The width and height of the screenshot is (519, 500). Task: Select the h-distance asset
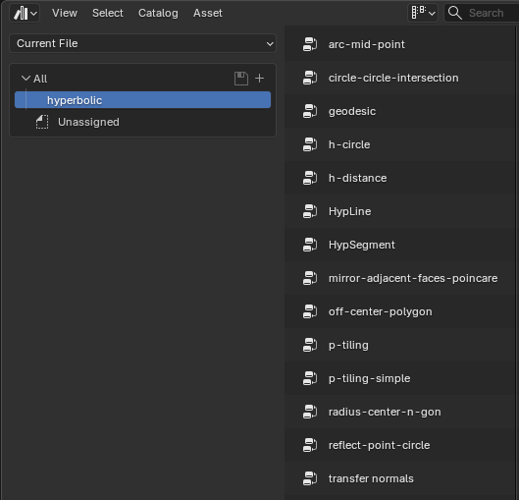click(400, 178)
